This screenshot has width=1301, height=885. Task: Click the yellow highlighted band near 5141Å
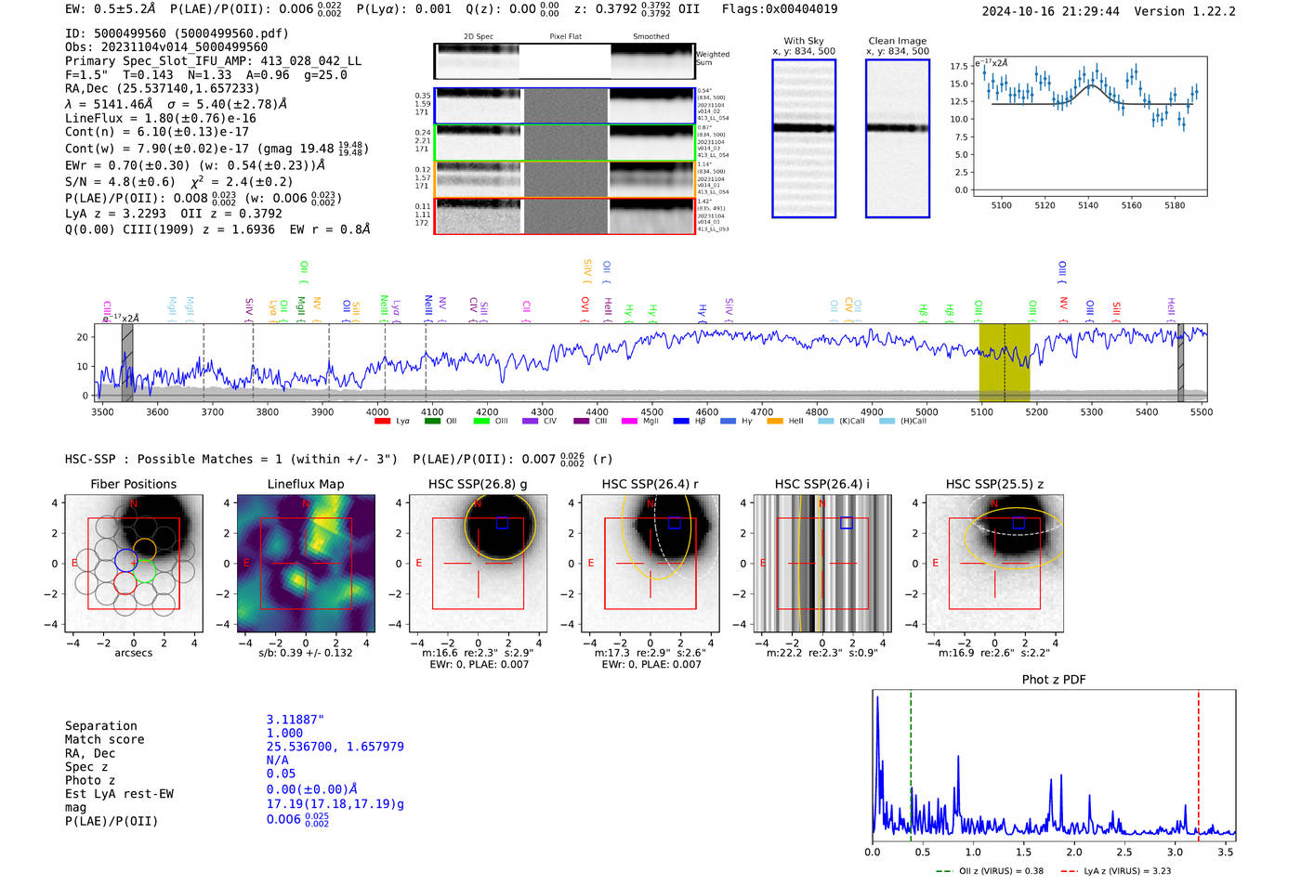[x=1005, y=362]
